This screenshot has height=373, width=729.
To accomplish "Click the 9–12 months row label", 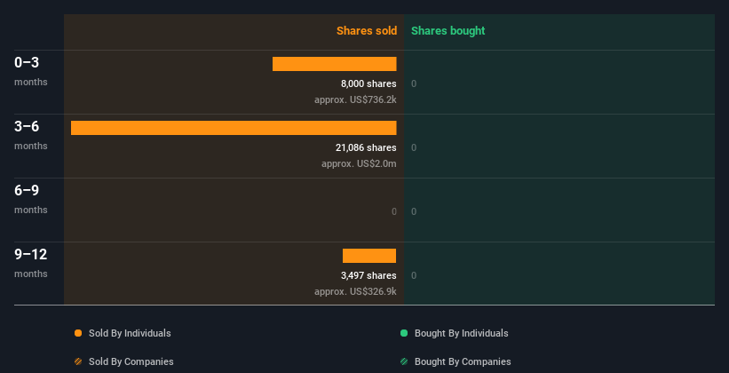I will tap(31, 263).
